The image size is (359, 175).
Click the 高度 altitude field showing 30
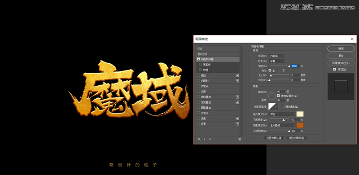click(281, 100)
